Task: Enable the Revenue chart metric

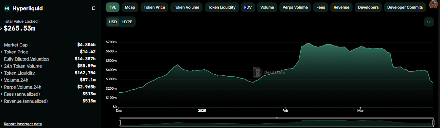Action: [341, 7]
